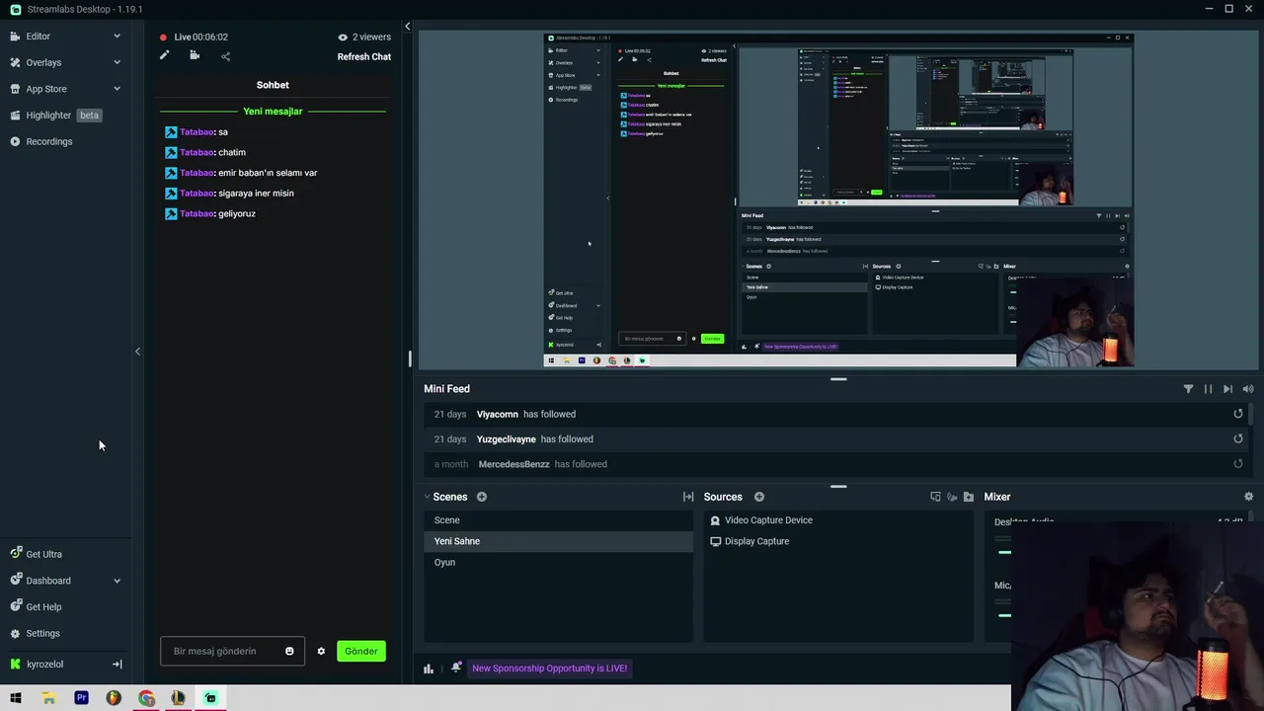Collapse the left sidebar arrow
The height and width of the screenshot is (711, 1264).
coord(137,352)
